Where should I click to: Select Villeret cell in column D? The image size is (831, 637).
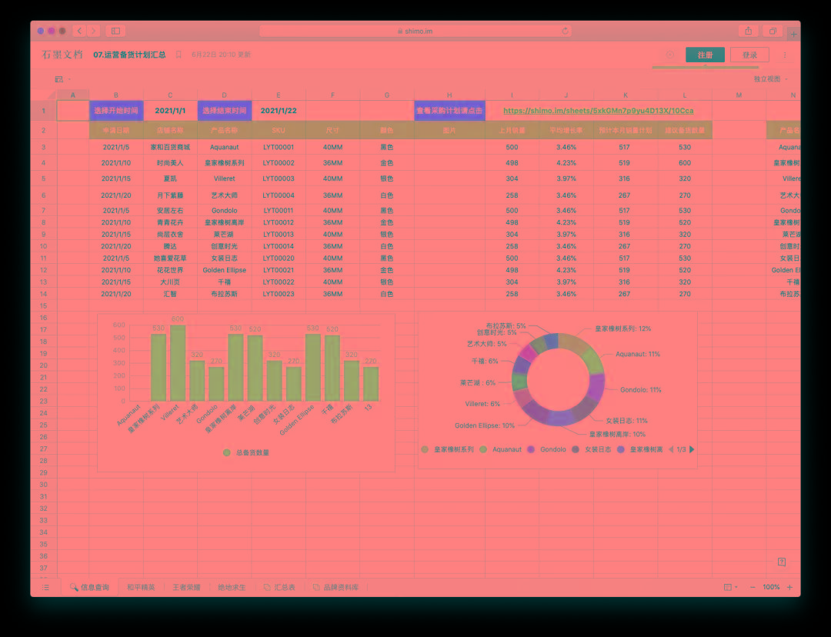pyautogui.click(x=224, y=178)
